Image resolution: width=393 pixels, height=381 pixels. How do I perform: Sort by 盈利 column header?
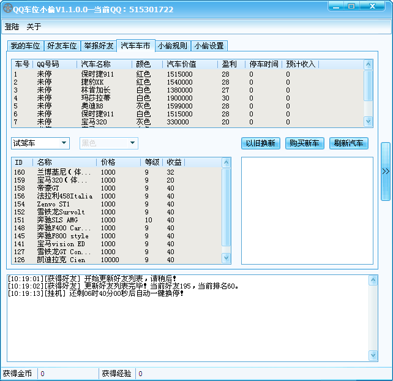click(x=231, y=64)
